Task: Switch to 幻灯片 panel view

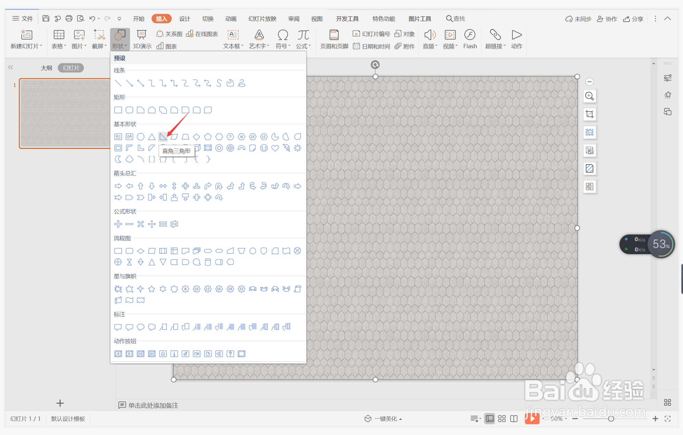Action: pyautogui.click(x=71, y=68)
